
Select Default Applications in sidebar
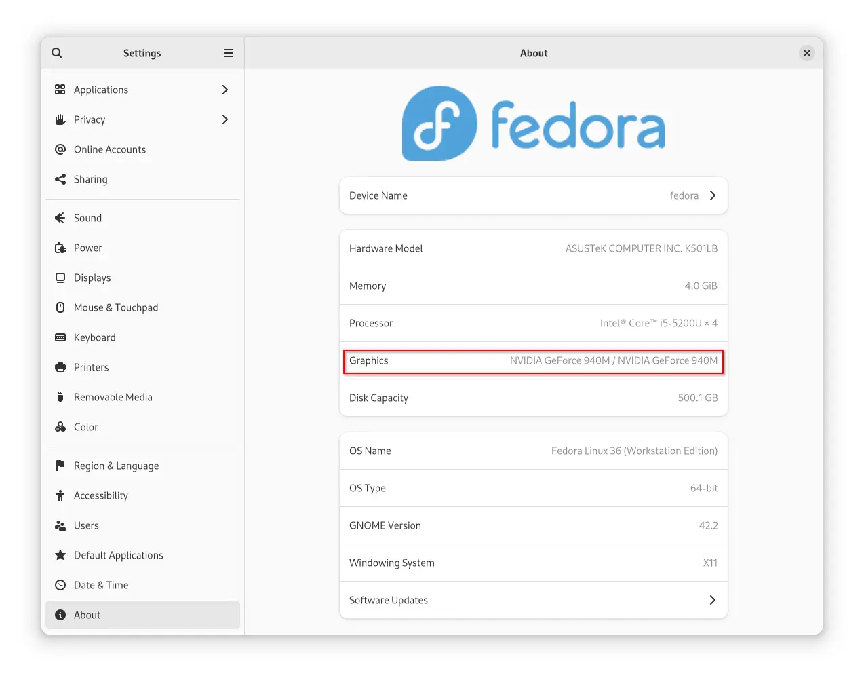(119, 555)
